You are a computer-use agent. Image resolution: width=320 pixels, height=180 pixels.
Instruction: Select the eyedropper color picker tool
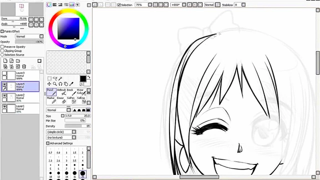pyautogui.click(x=71, y=84)
